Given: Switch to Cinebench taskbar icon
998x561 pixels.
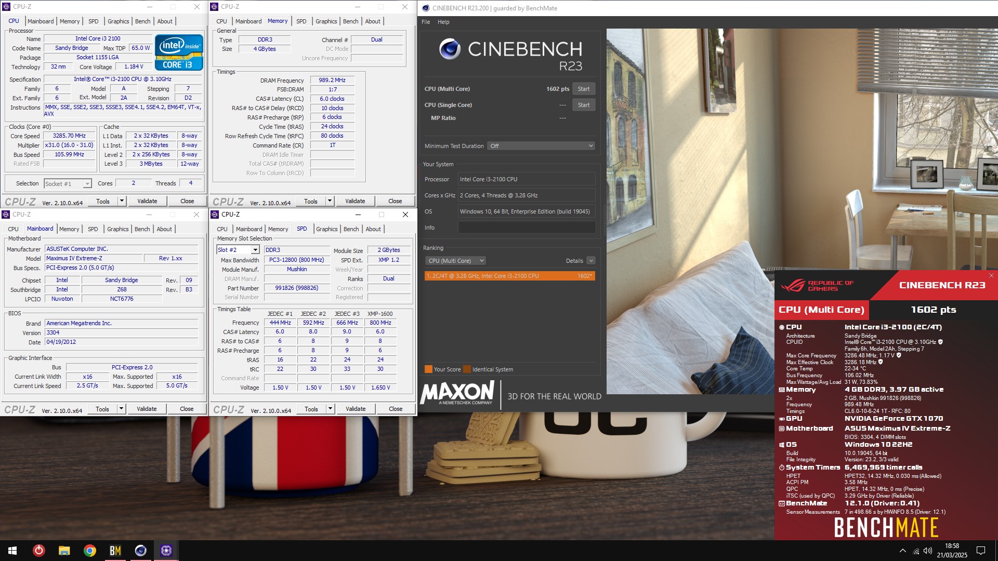Looking at the screenshot, I should click(140, 551).
